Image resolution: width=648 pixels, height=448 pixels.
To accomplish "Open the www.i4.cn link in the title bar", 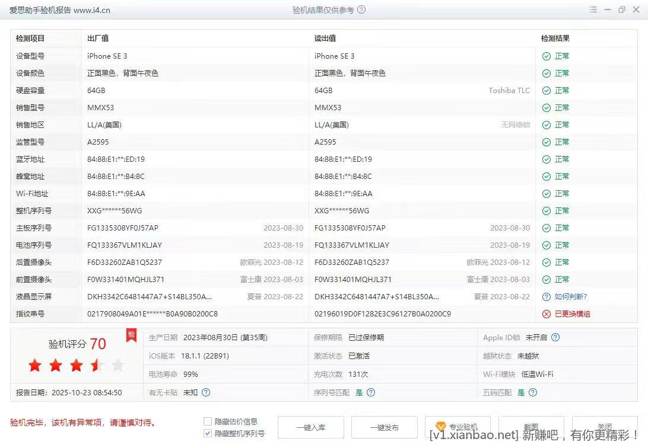I will (x=90, y=9).
